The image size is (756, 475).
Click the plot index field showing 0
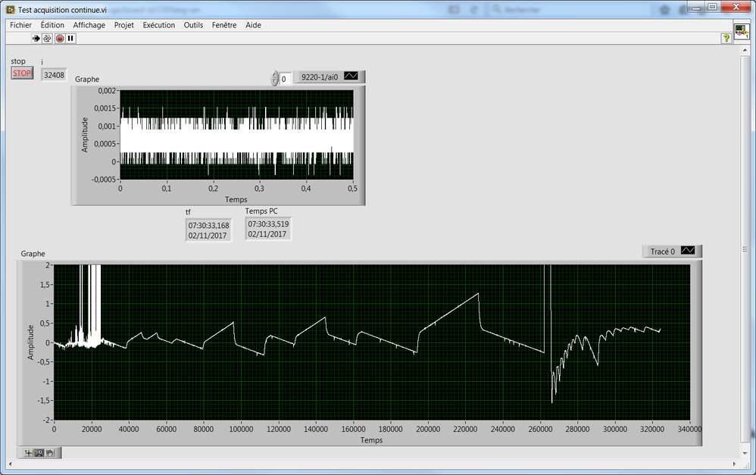coord(286,79)
